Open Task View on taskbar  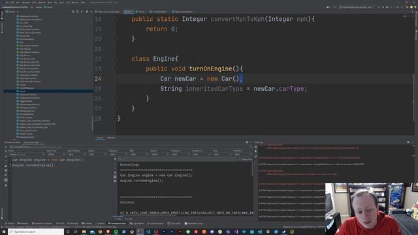[x=76, y=232]
